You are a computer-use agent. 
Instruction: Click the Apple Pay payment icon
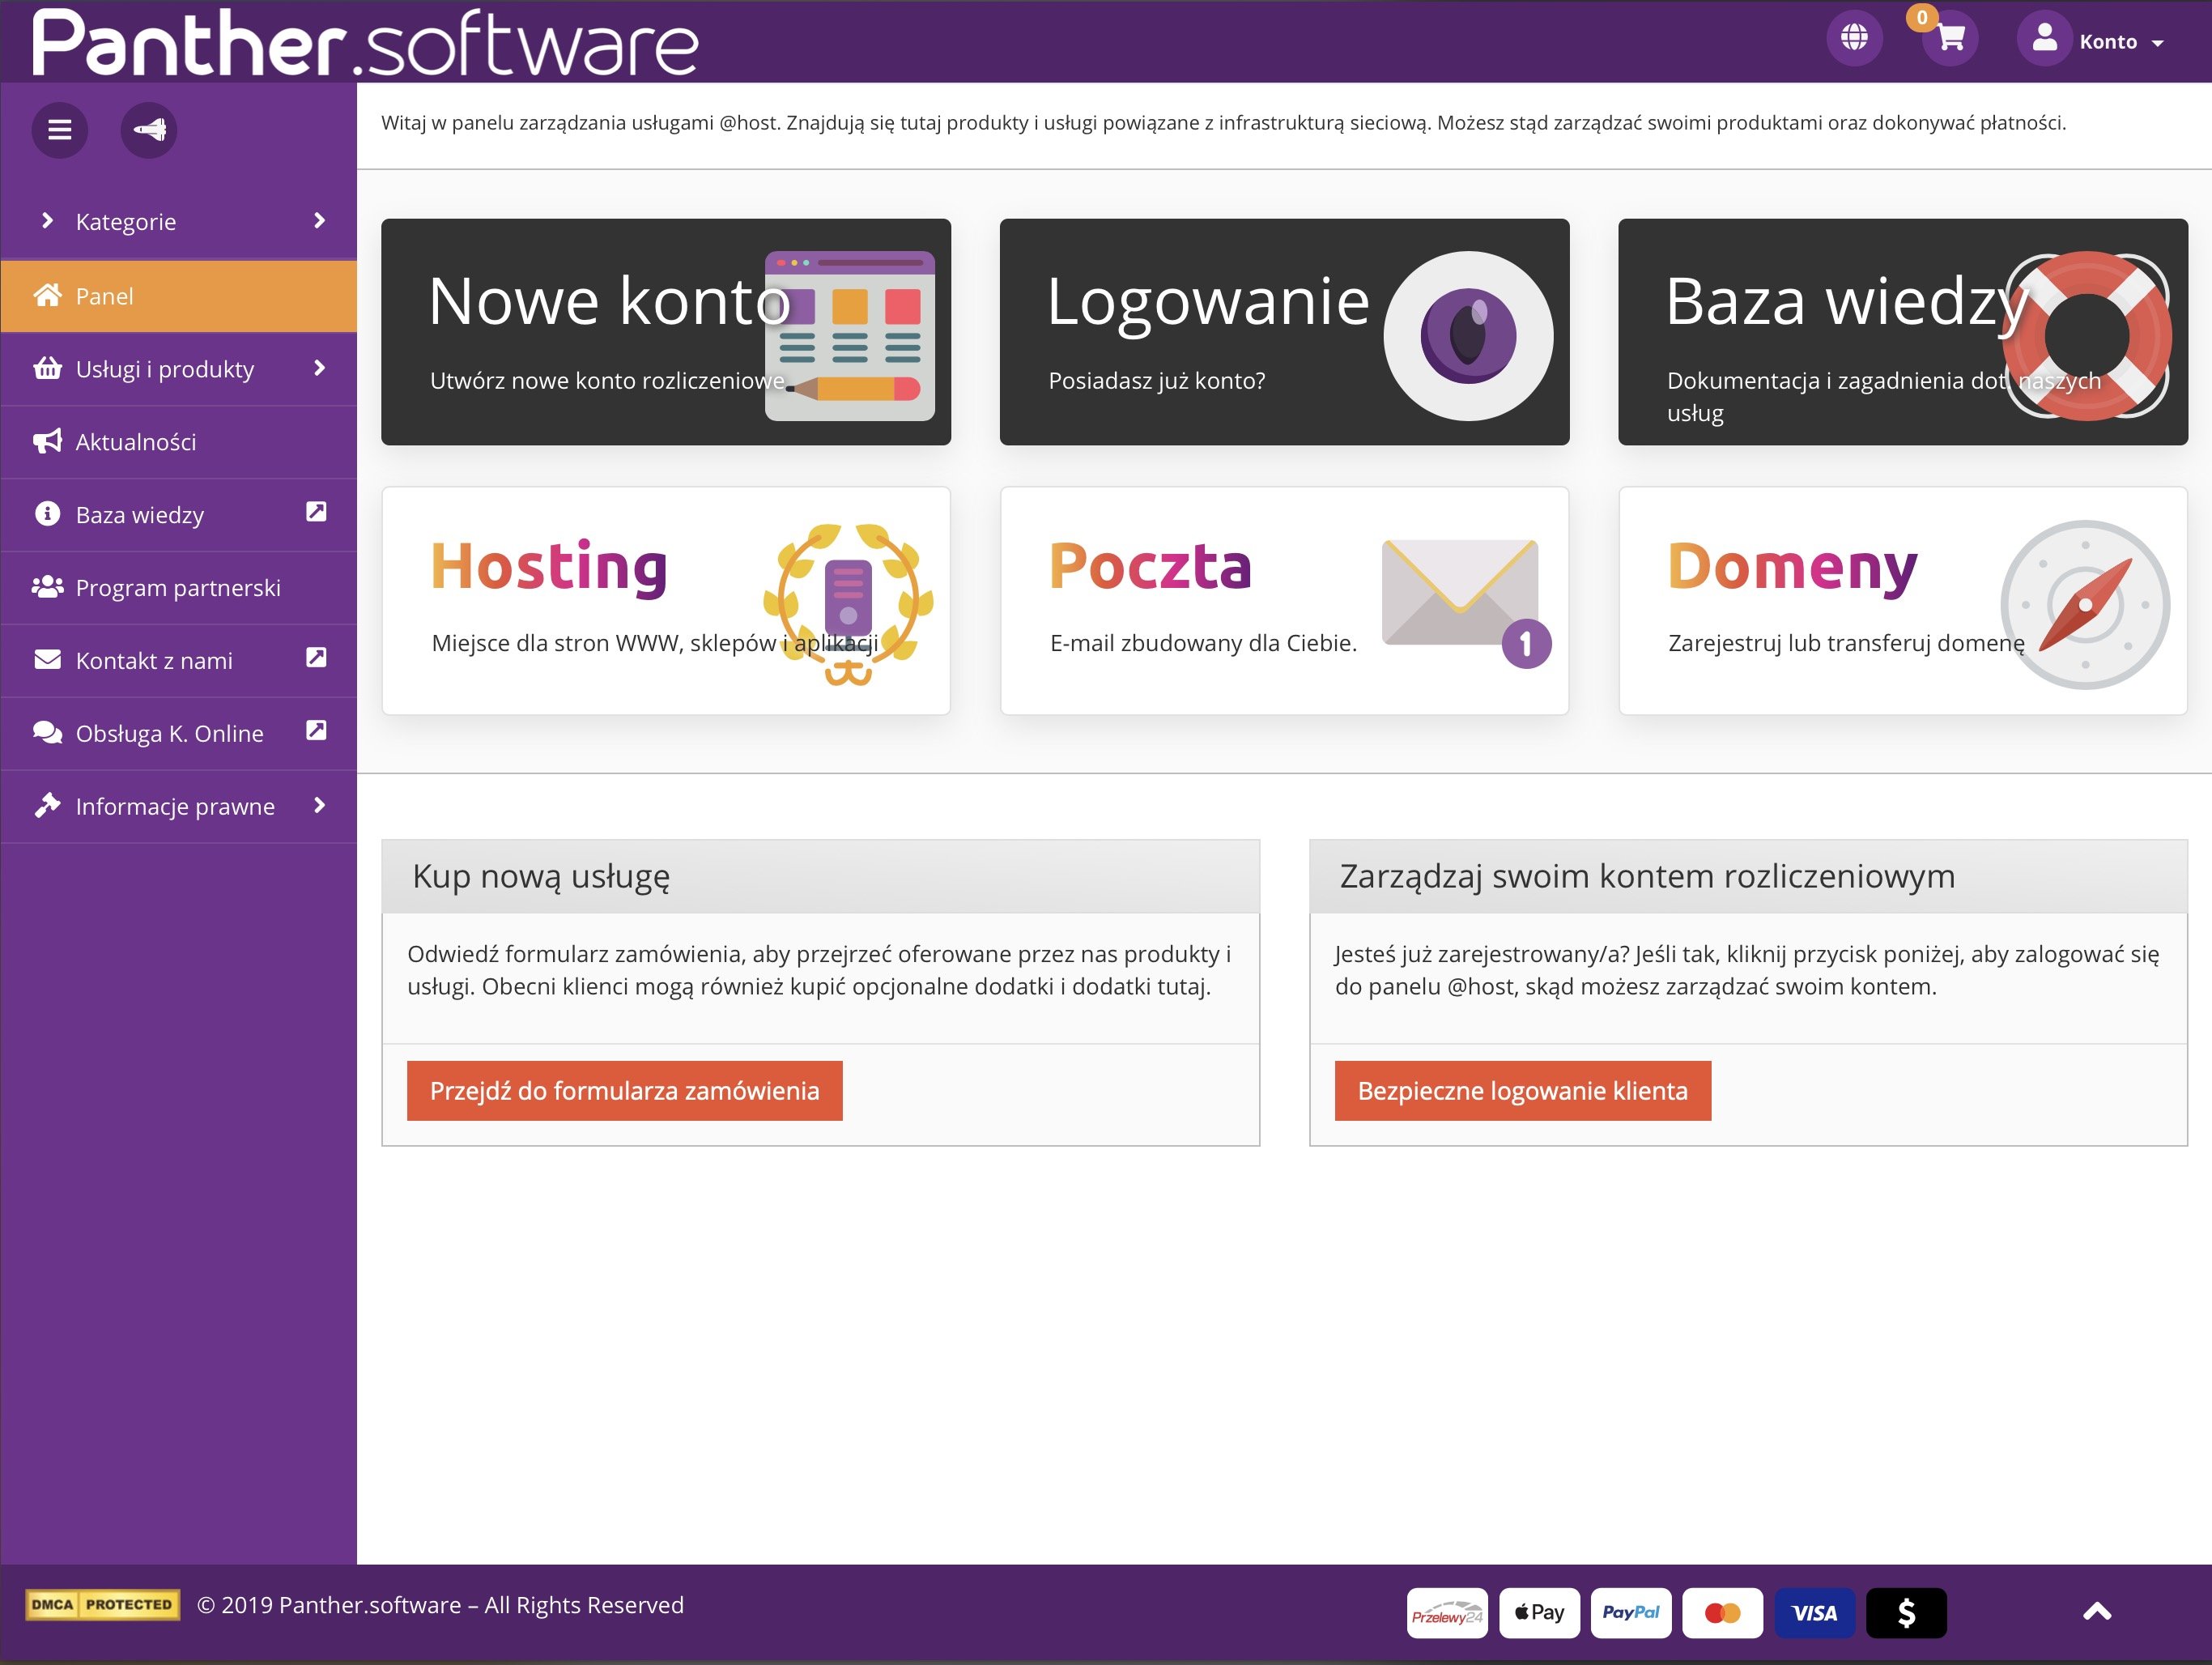(x=1539, y=1613)
